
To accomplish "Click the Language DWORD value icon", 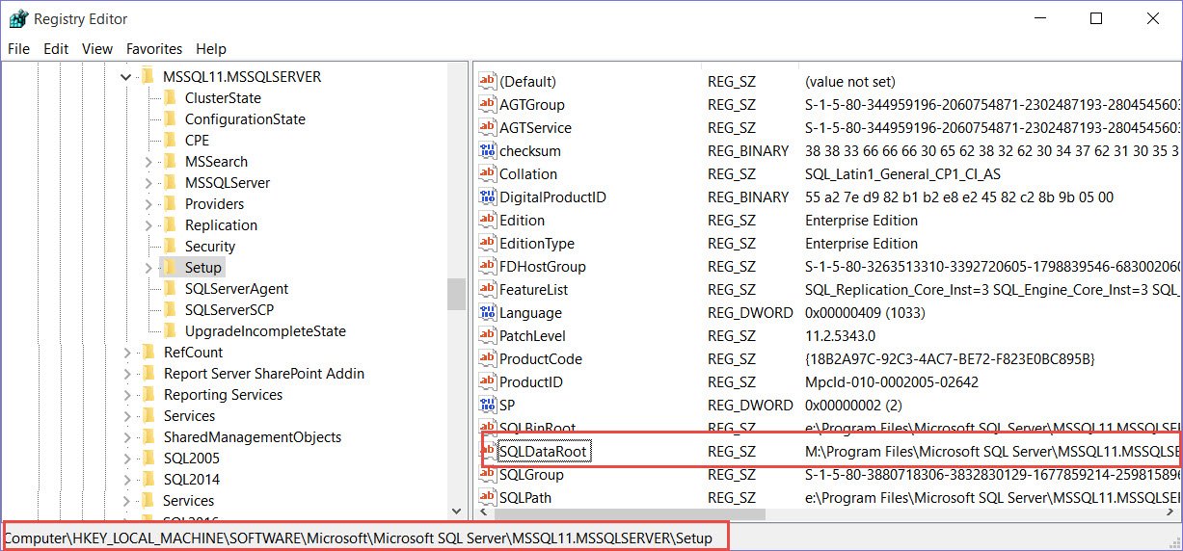I will click(488, 313).
